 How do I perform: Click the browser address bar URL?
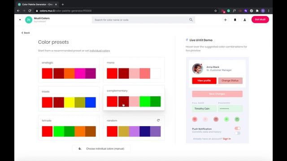click(65, 11)
